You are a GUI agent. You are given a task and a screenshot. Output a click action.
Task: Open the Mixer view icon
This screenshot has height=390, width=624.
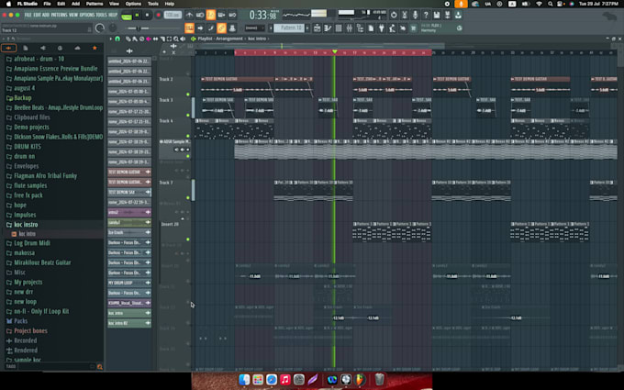coord(350,28)
